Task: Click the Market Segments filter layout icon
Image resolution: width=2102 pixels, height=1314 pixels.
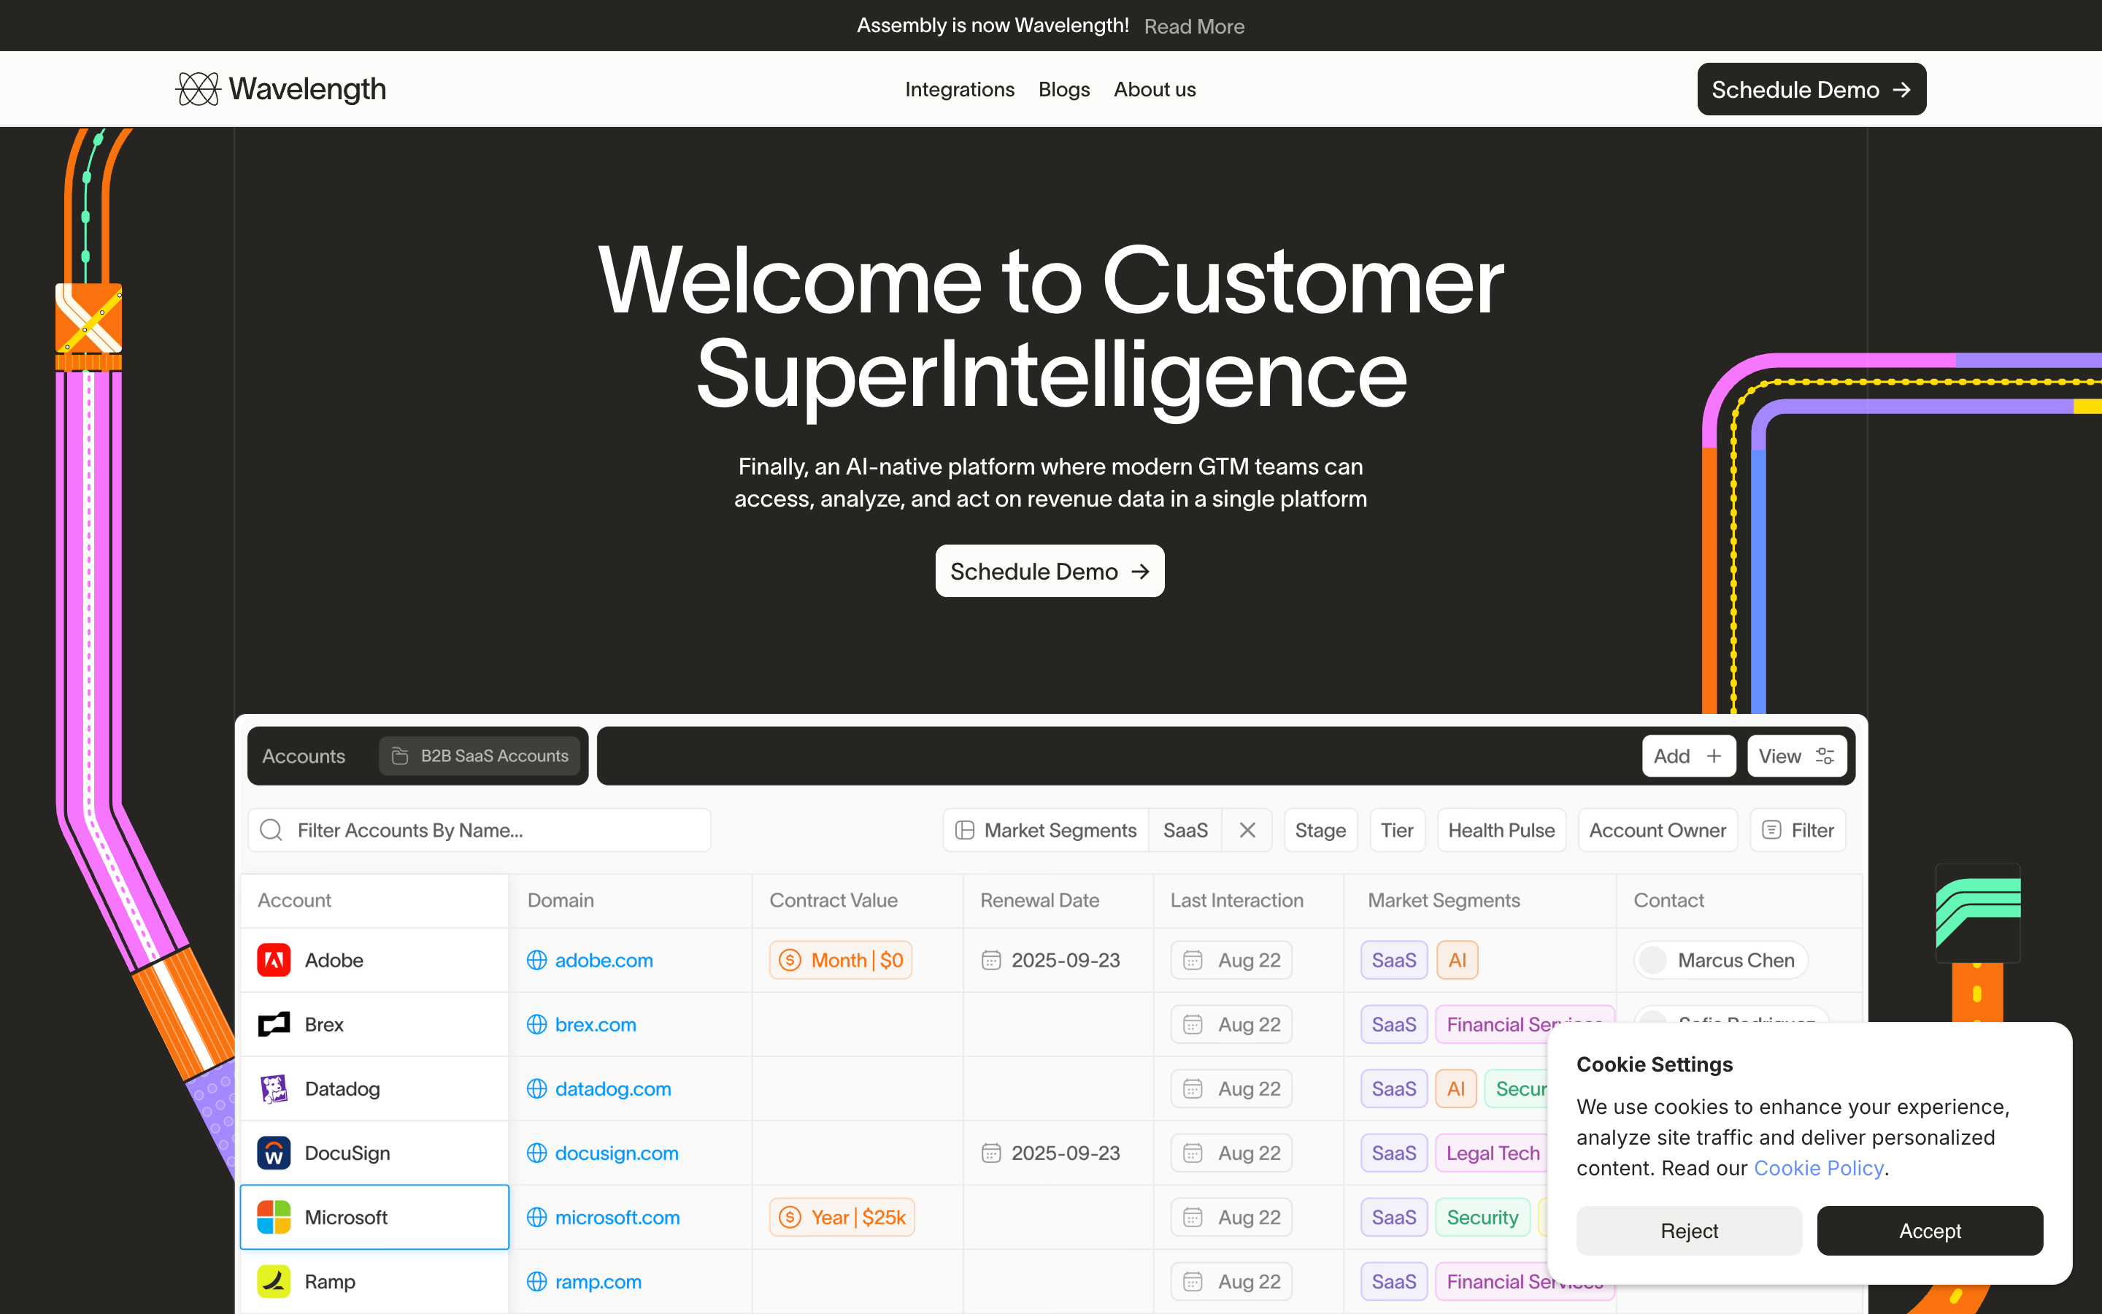Action: coord(964,830)
